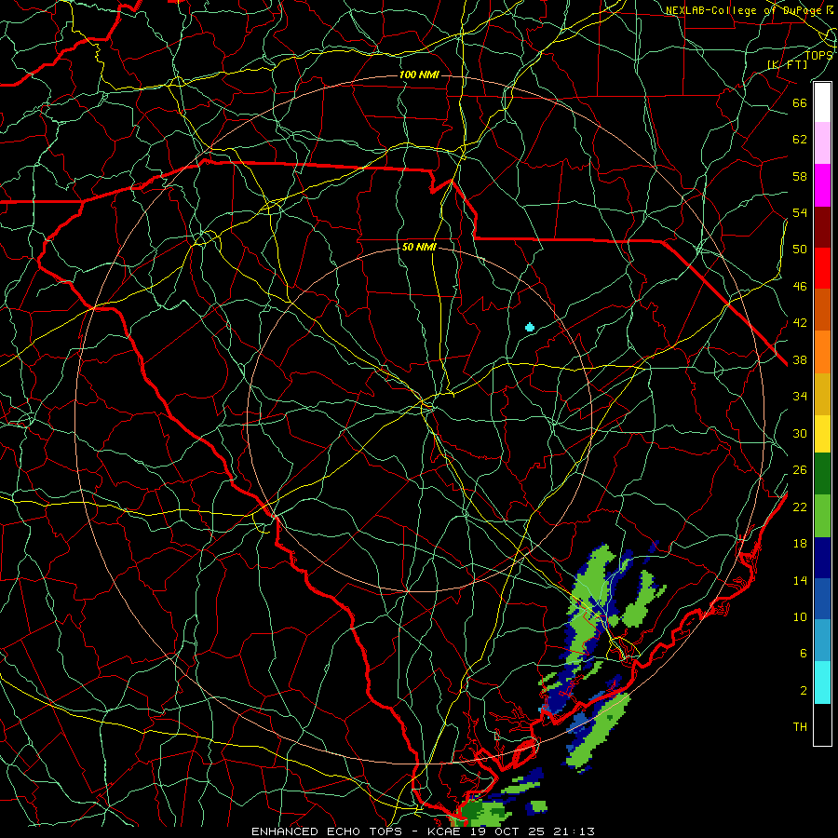
Task: Click the 58 legend value
Action: click(x=800, y=176)
